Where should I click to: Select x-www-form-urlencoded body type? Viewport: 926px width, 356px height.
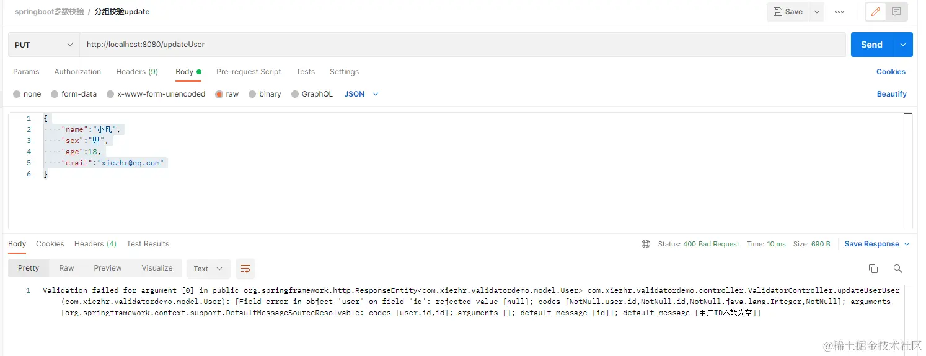pos(156,94)
